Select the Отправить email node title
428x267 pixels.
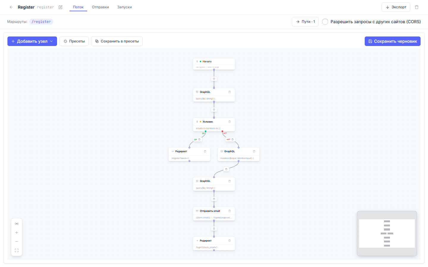tap(210, 211)
